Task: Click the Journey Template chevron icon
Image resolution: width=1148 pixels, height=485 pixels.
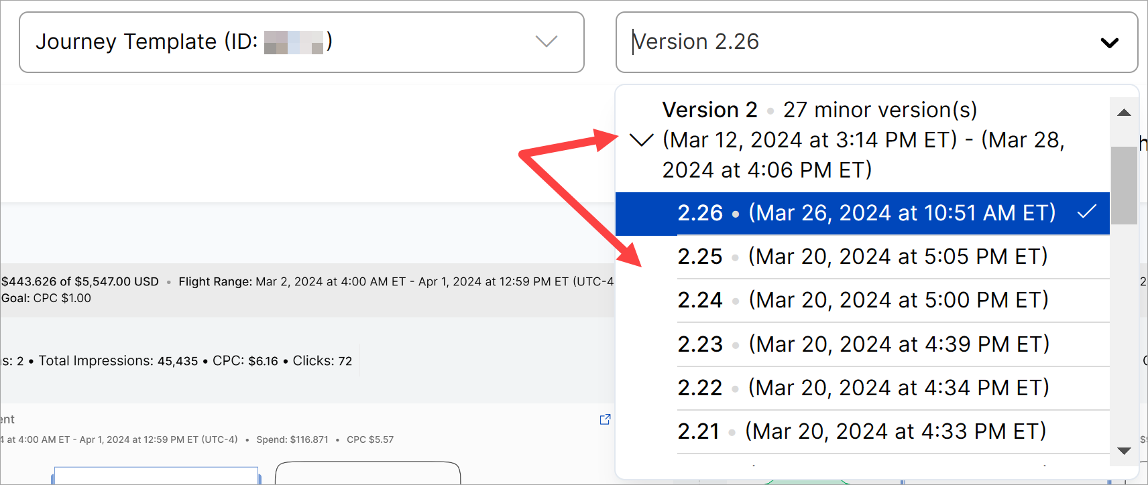Action: pyautogui.click(x=547, y=42)
